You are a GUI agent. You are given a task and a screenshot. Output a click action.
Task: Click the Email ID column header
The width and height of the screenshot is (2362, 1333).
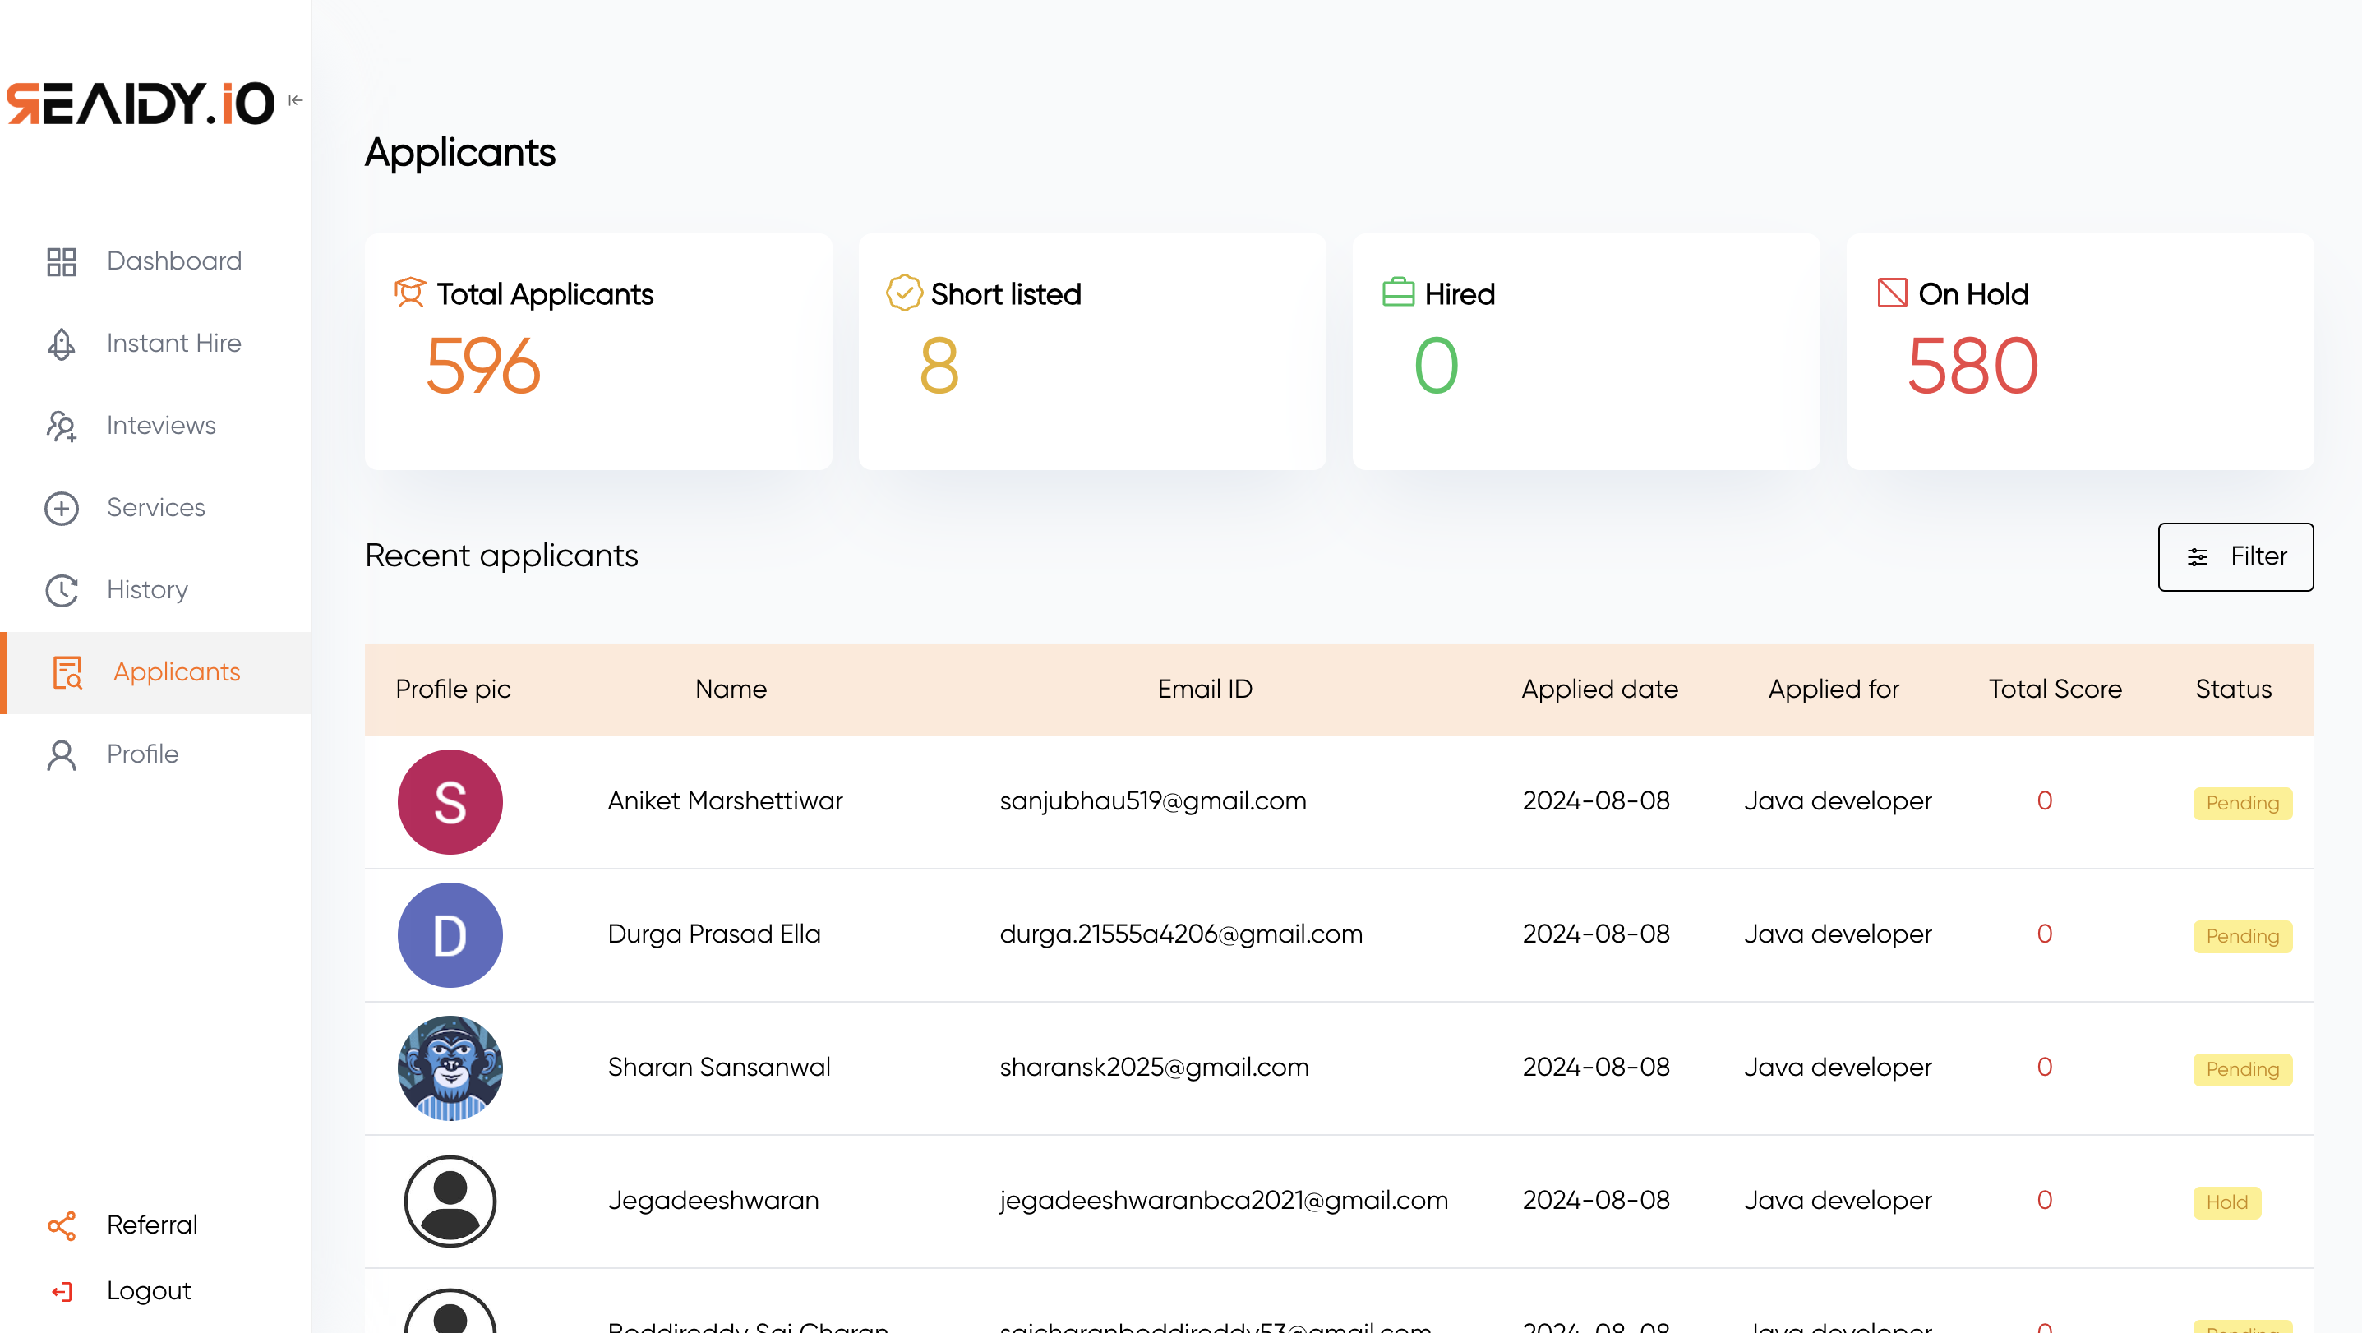click(x=1204, y=690)
